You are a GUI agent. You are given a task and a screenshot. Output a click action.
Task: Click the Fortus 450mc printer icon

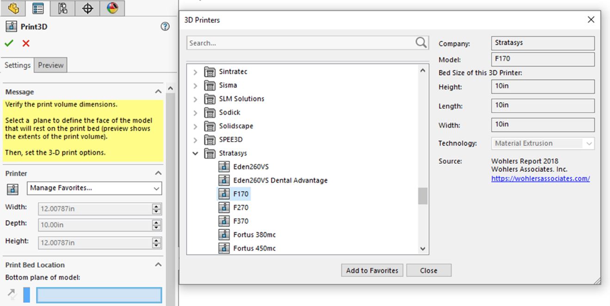[224, 248]
